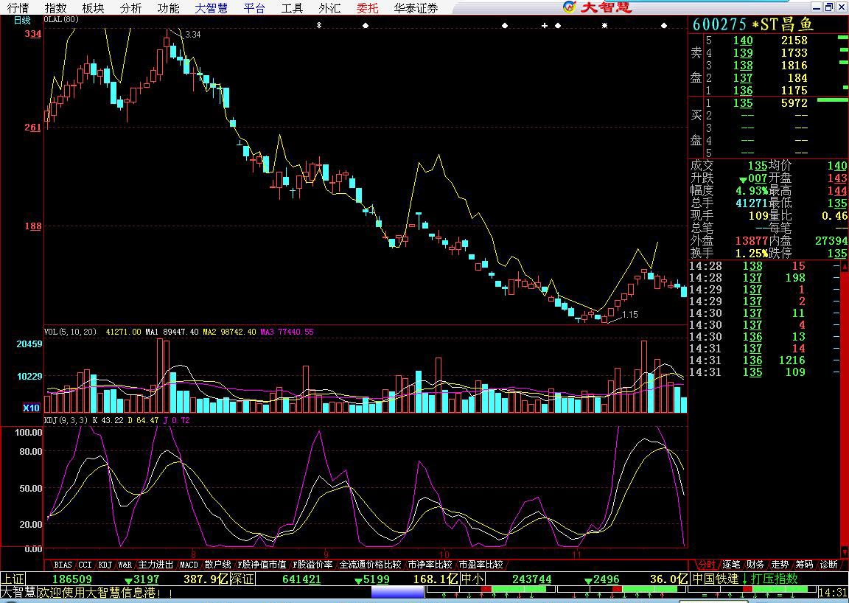Viewport: 849px width, 603px height.
Task: Show the 财务 panel tab
Action: [755, 565]
